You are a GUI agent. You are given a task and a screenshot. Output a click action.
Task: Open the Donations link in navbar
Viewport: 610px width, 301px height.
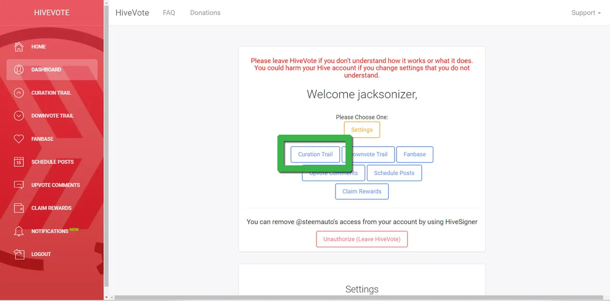tap(205, 13)
